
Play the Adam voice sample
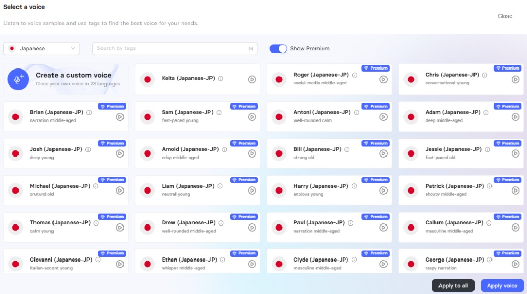515,117
